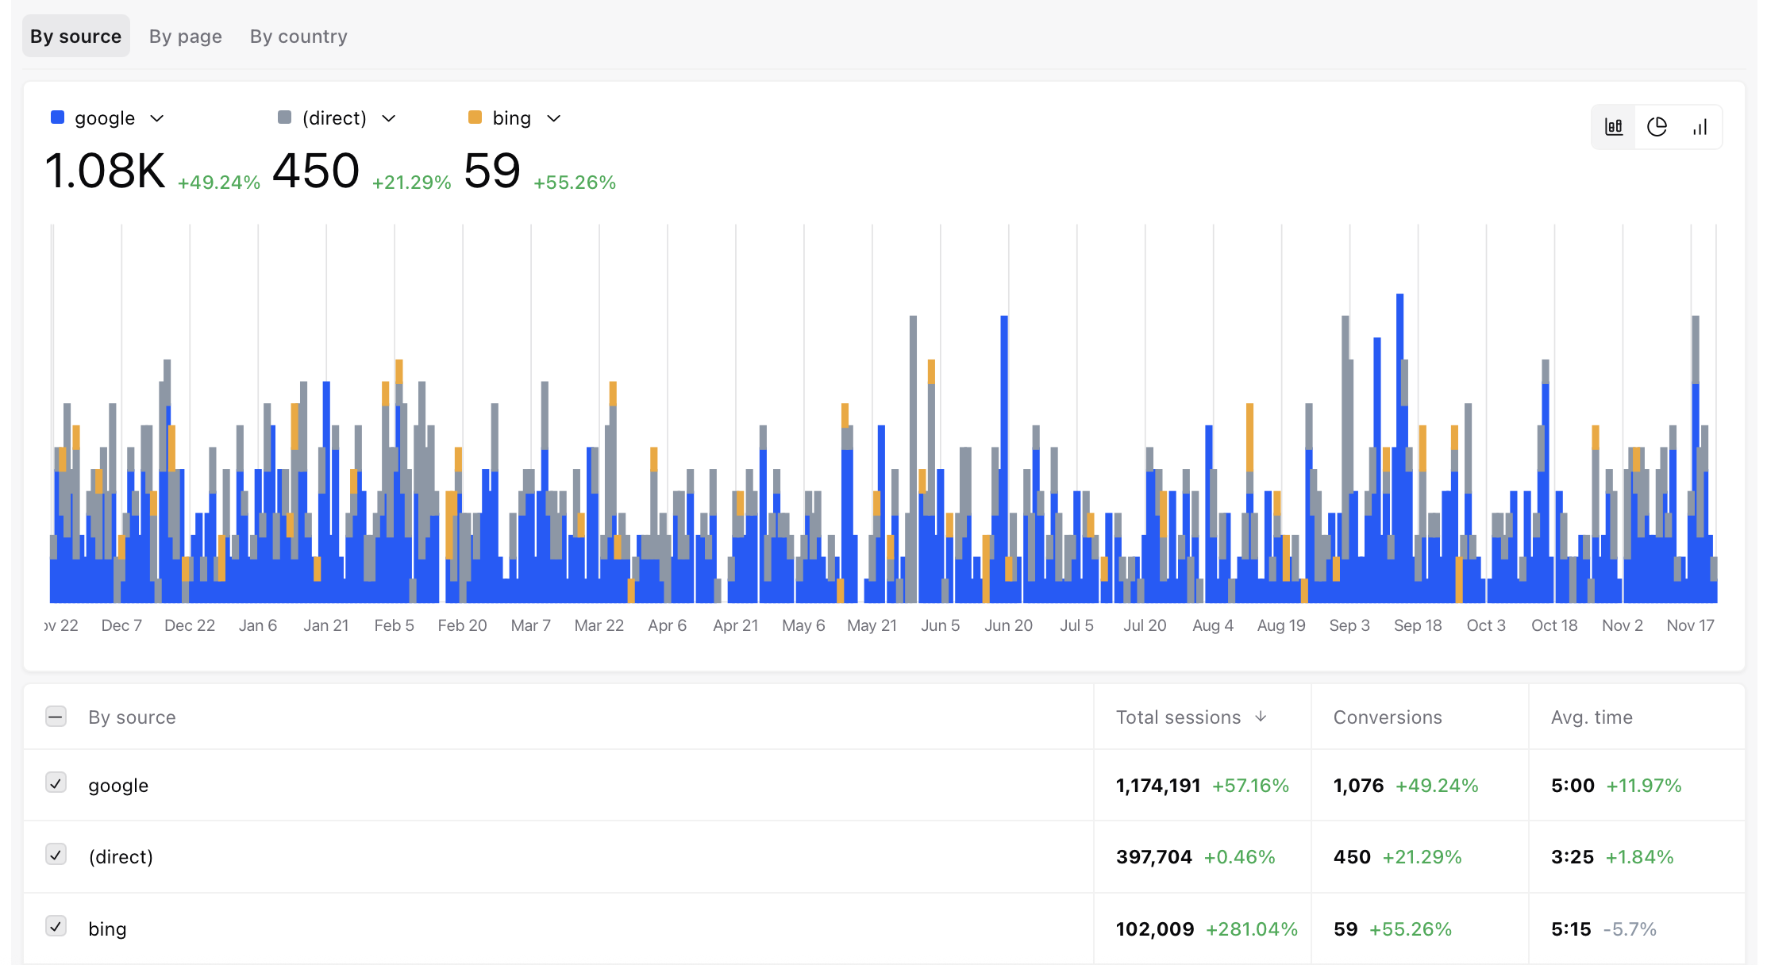Screen dimensions: 1767x965
Task: Uncheck the google row checkbox
Action: [56, 783]
